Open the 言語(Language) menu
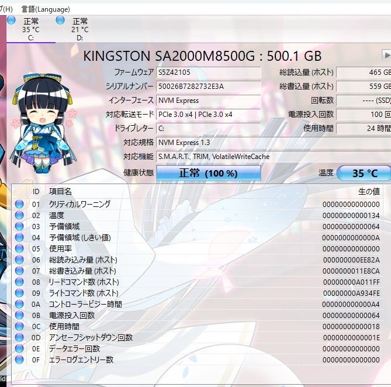The image size is (391, 387). [x=46, y=9]
